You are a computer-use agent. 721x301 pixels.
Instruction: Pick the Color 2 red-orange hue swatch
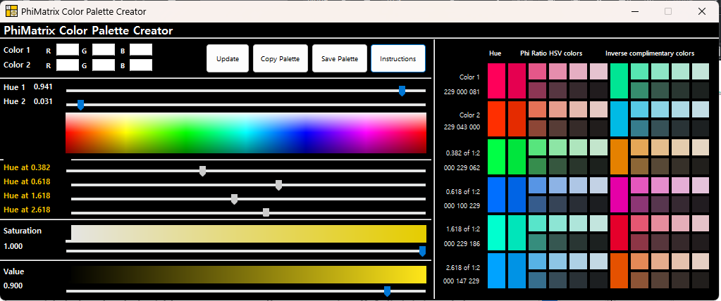(x=495, y=118)
